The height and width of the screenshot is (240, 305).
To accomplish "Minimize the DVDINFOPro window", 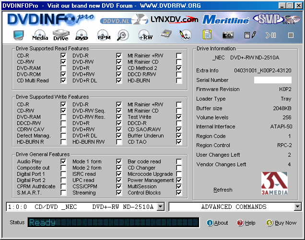I will point(282,6).
